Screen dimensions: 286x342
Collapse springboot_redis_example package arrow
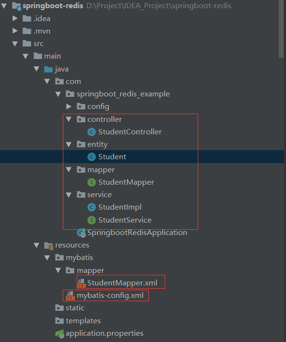[x=58, y=94]
